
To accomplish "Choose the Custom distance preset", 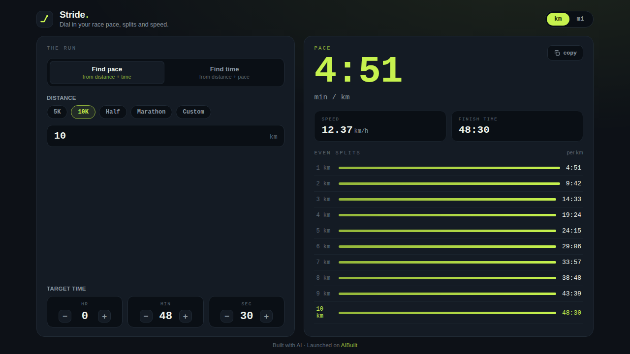I will point(193,112).
